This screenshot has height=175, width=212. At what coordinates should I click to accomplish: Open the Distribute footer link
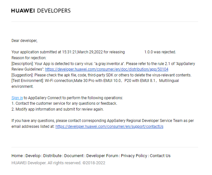[x=52, y=156]
